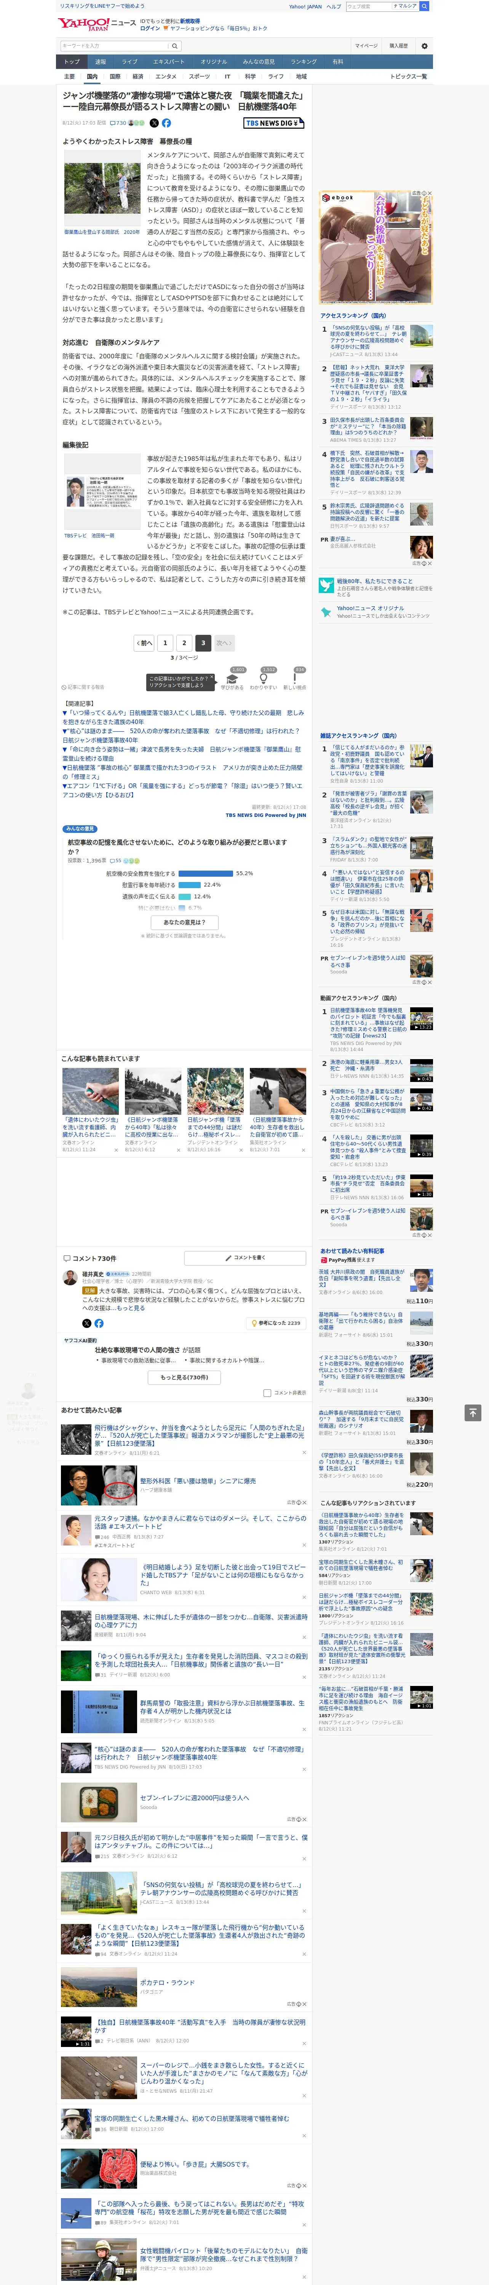Viewport: 489px width, 2285px height.
Task: Click the コメントを書く pencil button
Action: tap(246, 1258)
